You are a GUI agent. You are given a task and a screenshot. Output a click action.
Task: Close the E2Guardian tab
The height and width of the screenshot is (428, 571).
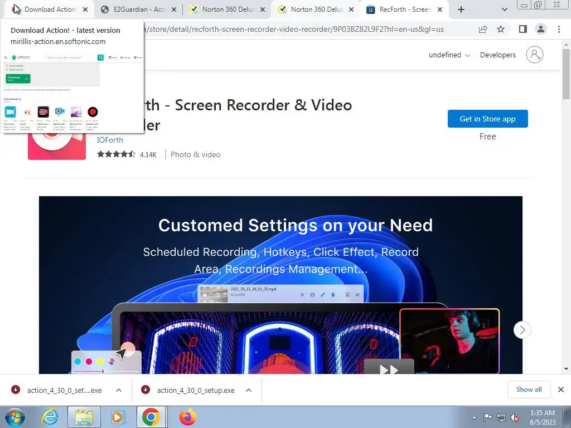coord(174,9)
